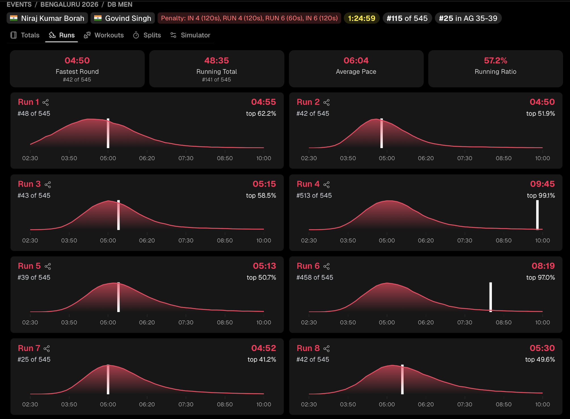This screenshot has height=419, width=570.
Task: Click the share icon next to Run 1
Action: tap(46, 102)
